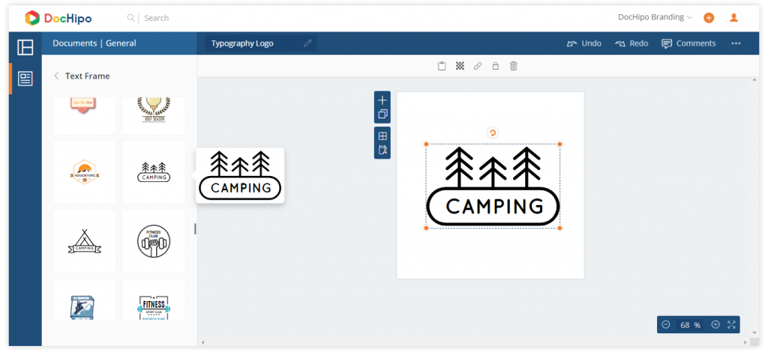Click the DocHipo logo
This screenshot has width=768, height=352.
tap(58, 18)
